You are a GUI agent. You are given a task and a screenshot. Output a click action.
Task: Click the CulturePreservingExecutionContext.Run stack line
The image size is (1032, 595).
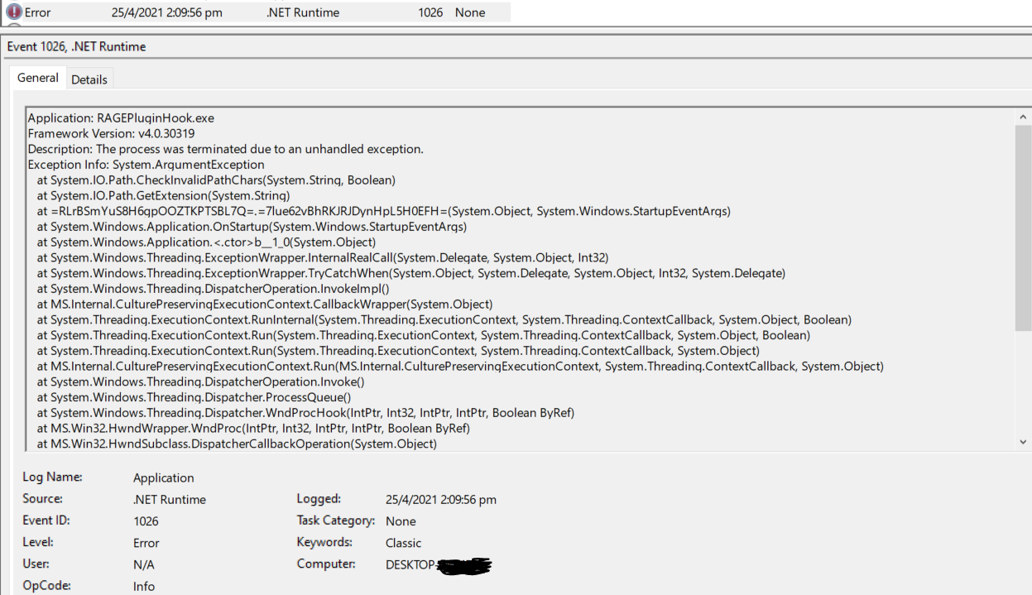tap(460, 366)
